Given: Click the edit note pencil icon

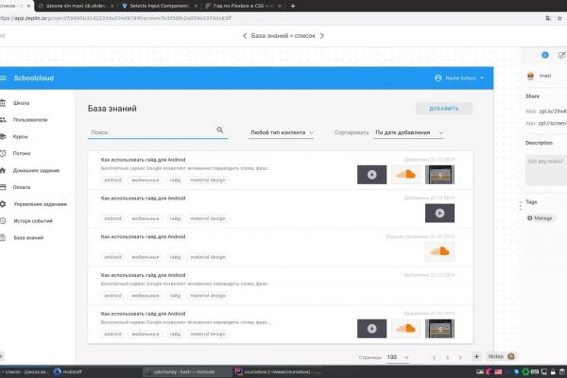Looking at the screenshot, I should click(x=561, y=55).
